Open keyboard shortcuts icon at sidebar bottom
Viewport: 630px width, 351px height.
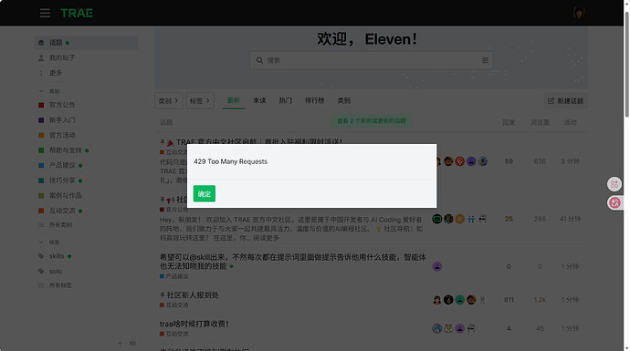132,344
